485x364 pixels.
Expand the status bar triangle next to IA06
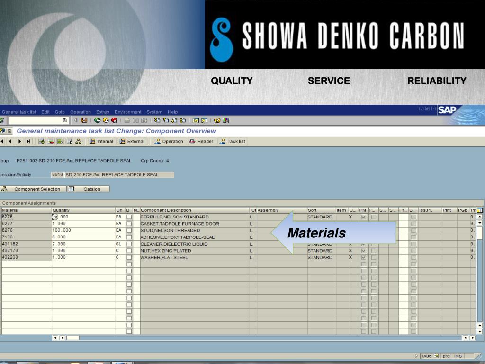(x=416, y=356)
